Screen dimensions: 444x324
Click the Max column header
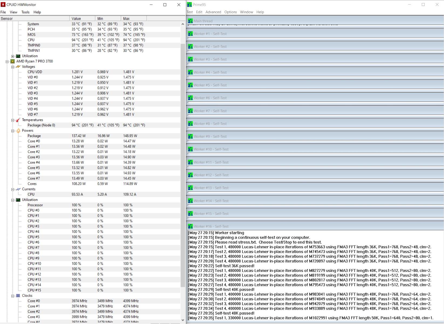(134, 18)
